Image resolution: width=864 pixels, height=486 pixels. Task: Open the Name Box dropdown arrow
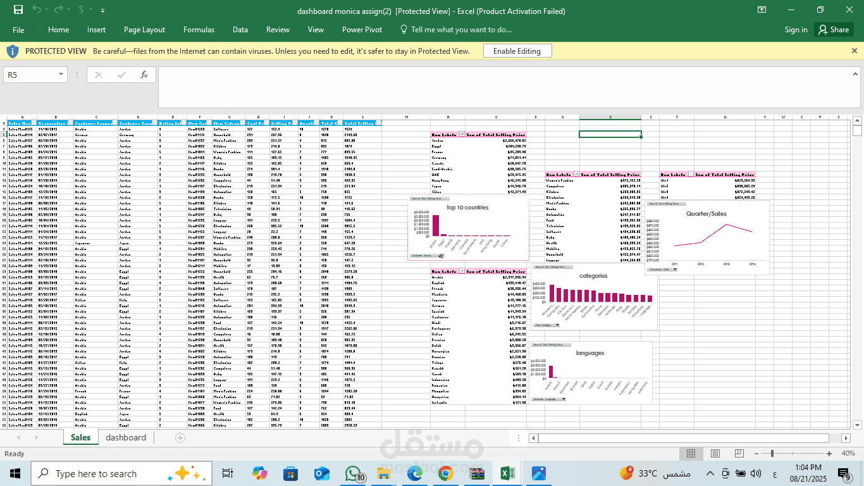point(62,74)
